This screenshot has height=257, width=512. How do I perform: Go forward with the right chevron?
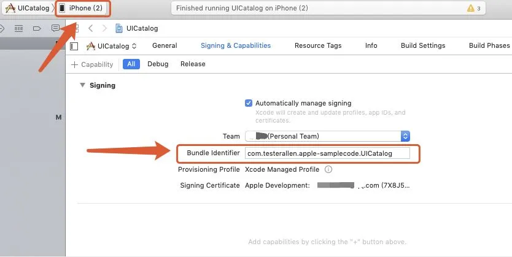click(x=104, y=28)
